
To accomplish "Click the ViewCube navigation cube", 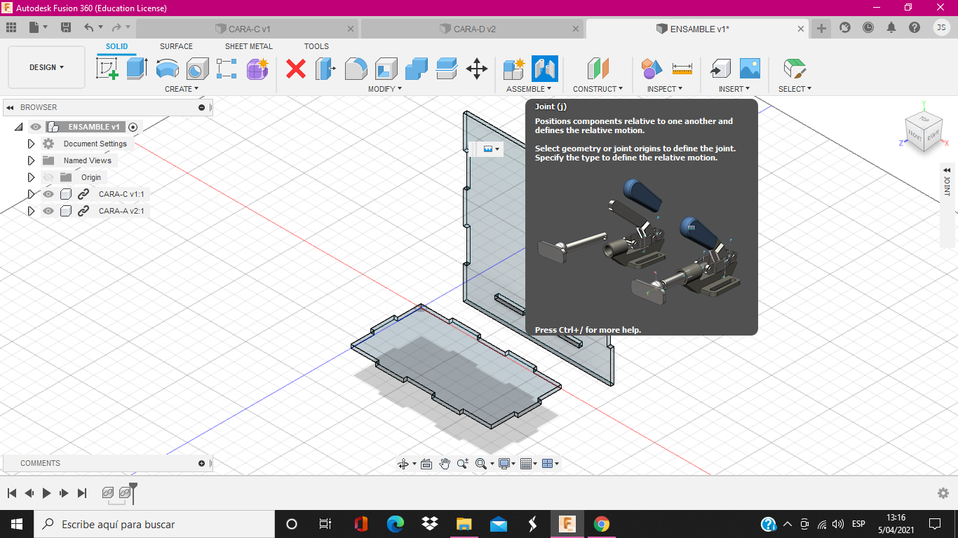I will (923, 132).
